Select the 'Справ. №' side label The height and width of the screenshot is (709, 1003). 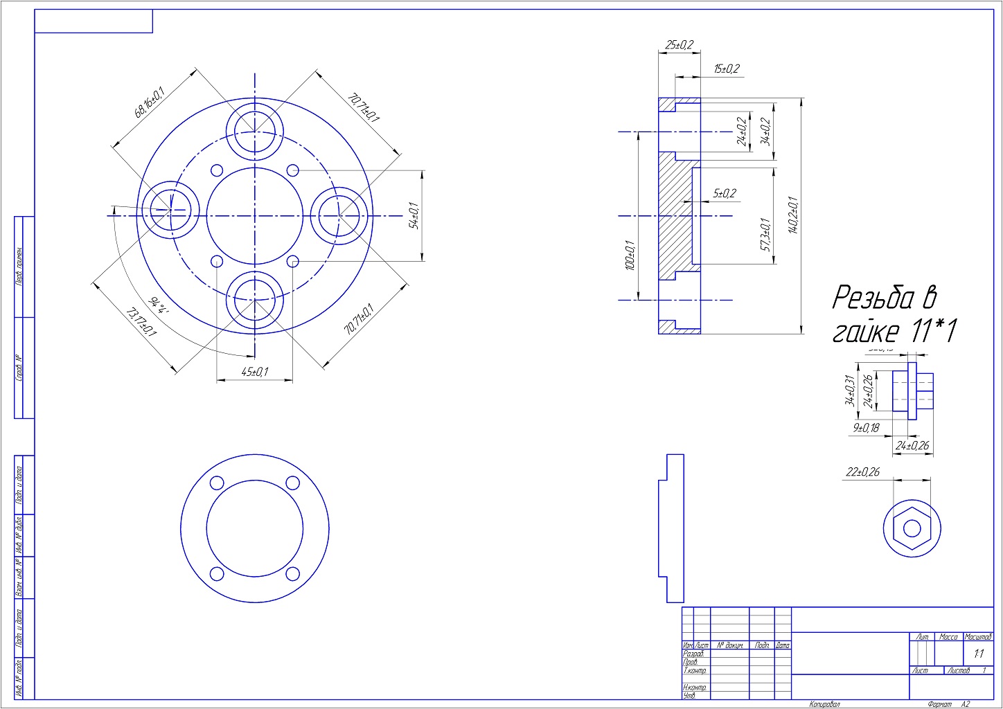click(19, 368)
